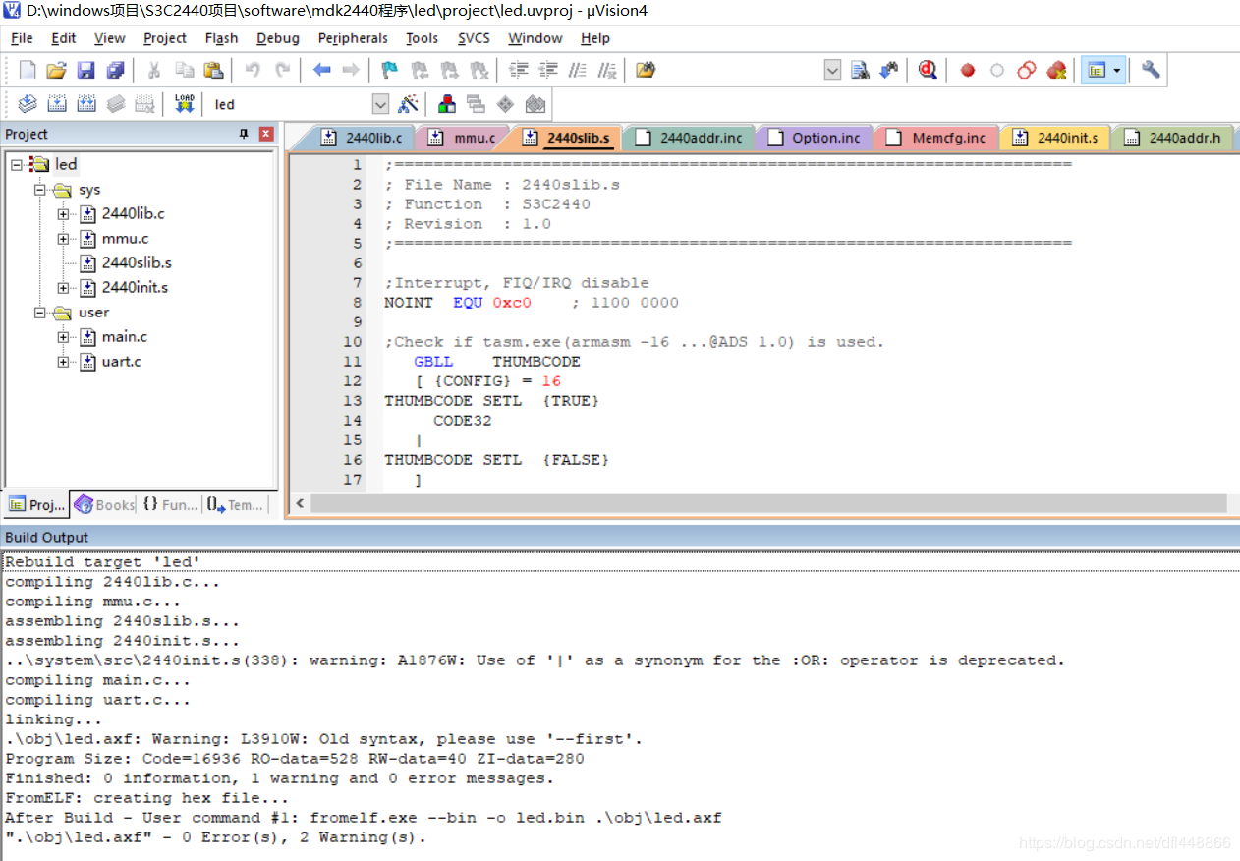
Task: Click the Build target icon
Action: (x=57, y=104)
